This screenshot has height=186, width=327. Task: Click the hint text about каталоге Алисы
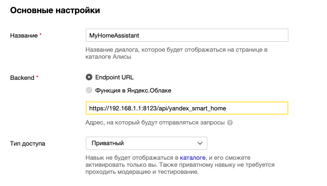click(176, 53)
